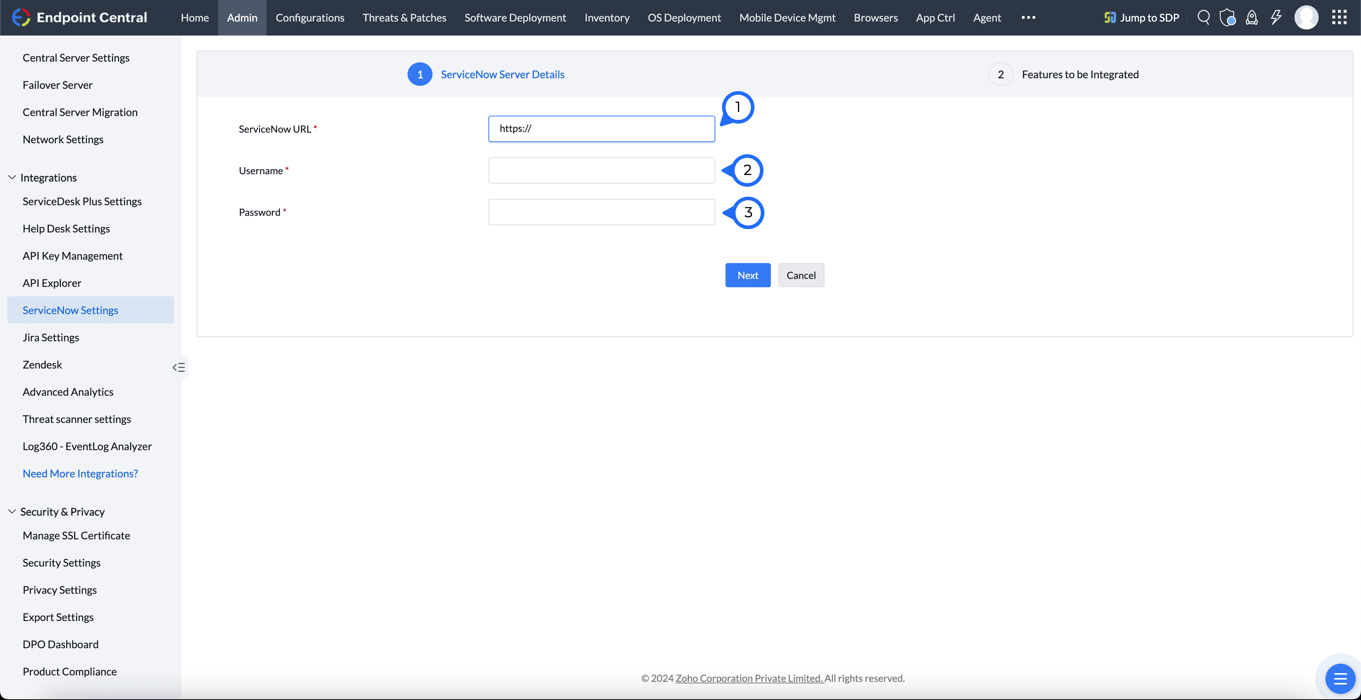This screenshot has height=700, width=1361.
Task: Open the apps grid icon at top right
Action: pos(1340,17)
